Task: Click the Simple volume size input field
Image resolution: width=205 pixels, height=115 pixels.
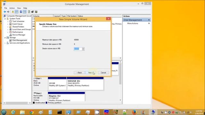Action: [78, 49]
